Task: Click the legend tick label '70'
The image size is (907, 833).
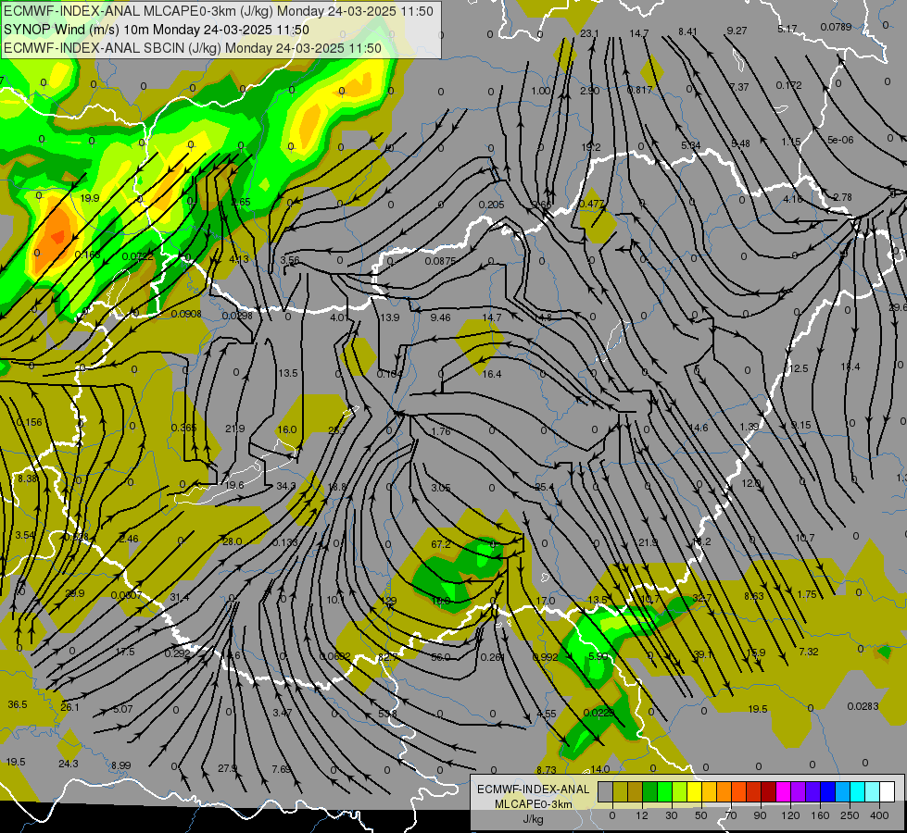Action: (730, 815)
